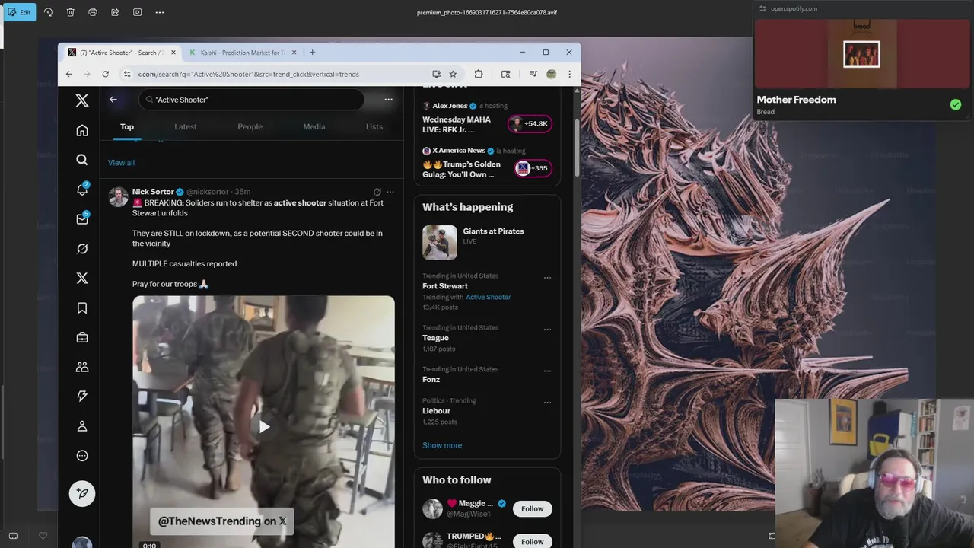The width and height of the screenshot is (974, 548).
Task: Click the Edit button in Photos viewer
Action: point(19,12)
